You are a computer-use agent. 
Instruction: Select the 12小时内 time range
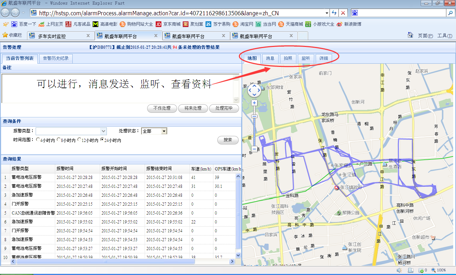coord(79,140)
